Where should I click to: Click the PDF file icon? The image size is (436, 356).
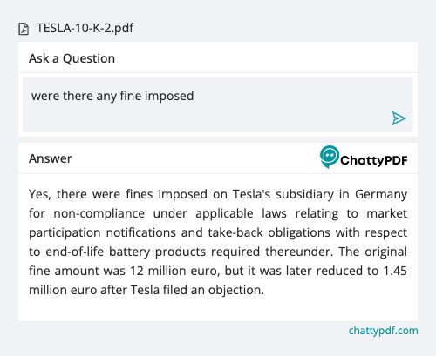(x=24, y=29)
